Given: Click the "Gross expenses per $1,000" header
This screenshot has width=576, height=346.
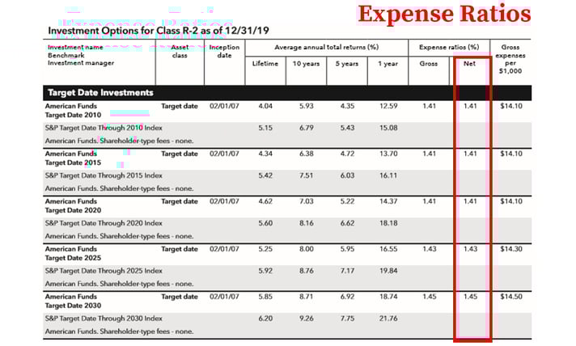Looking at the screenshot, I should [510, 59].
